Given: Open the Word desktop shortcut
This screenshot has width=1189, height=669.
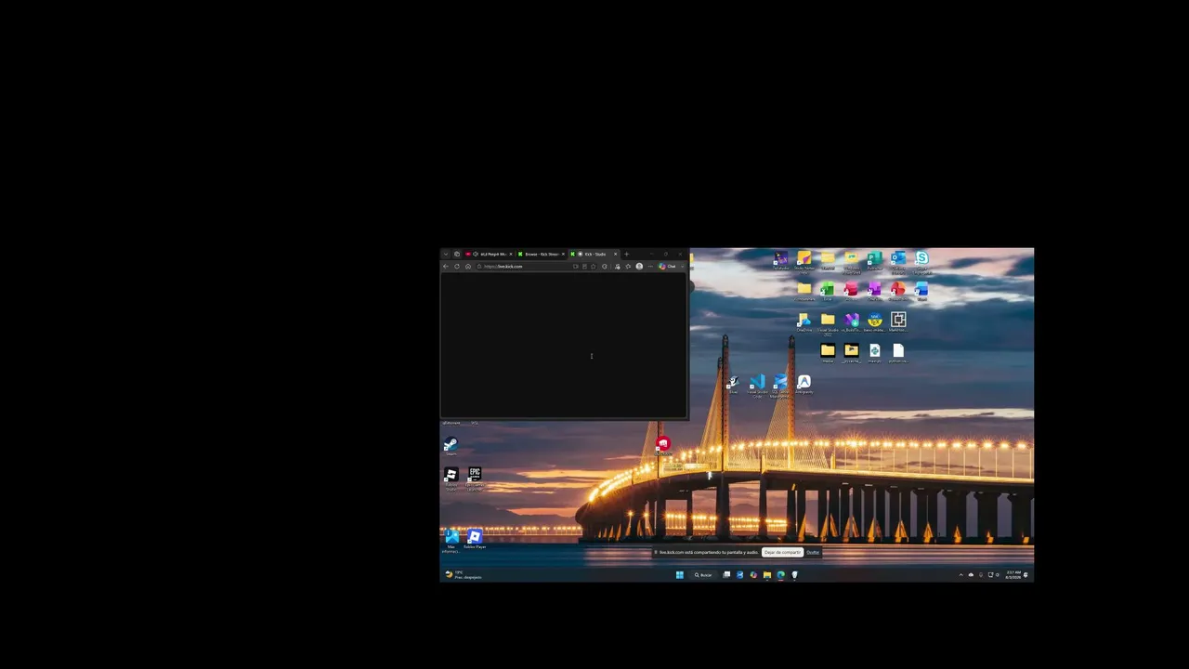Looking at the screenshot, I should click(x=921, y=292).
